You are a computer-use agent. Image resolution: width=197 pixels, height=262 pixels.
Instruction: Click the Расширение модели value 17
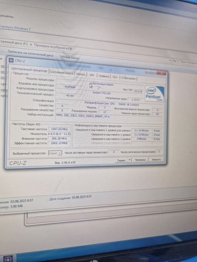tap(105, 112)
